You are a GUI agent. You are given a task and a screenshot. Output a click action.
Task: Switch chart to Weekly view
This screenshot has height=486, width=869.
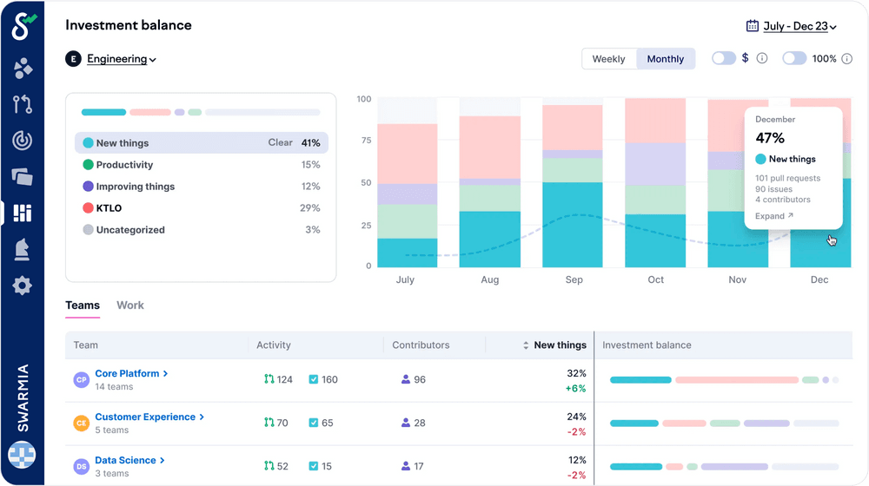click(x=608, y=59)
